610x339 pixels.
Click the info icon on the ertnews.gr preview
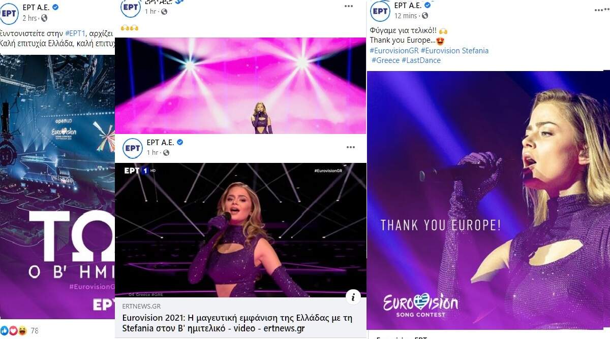point(355,296)
